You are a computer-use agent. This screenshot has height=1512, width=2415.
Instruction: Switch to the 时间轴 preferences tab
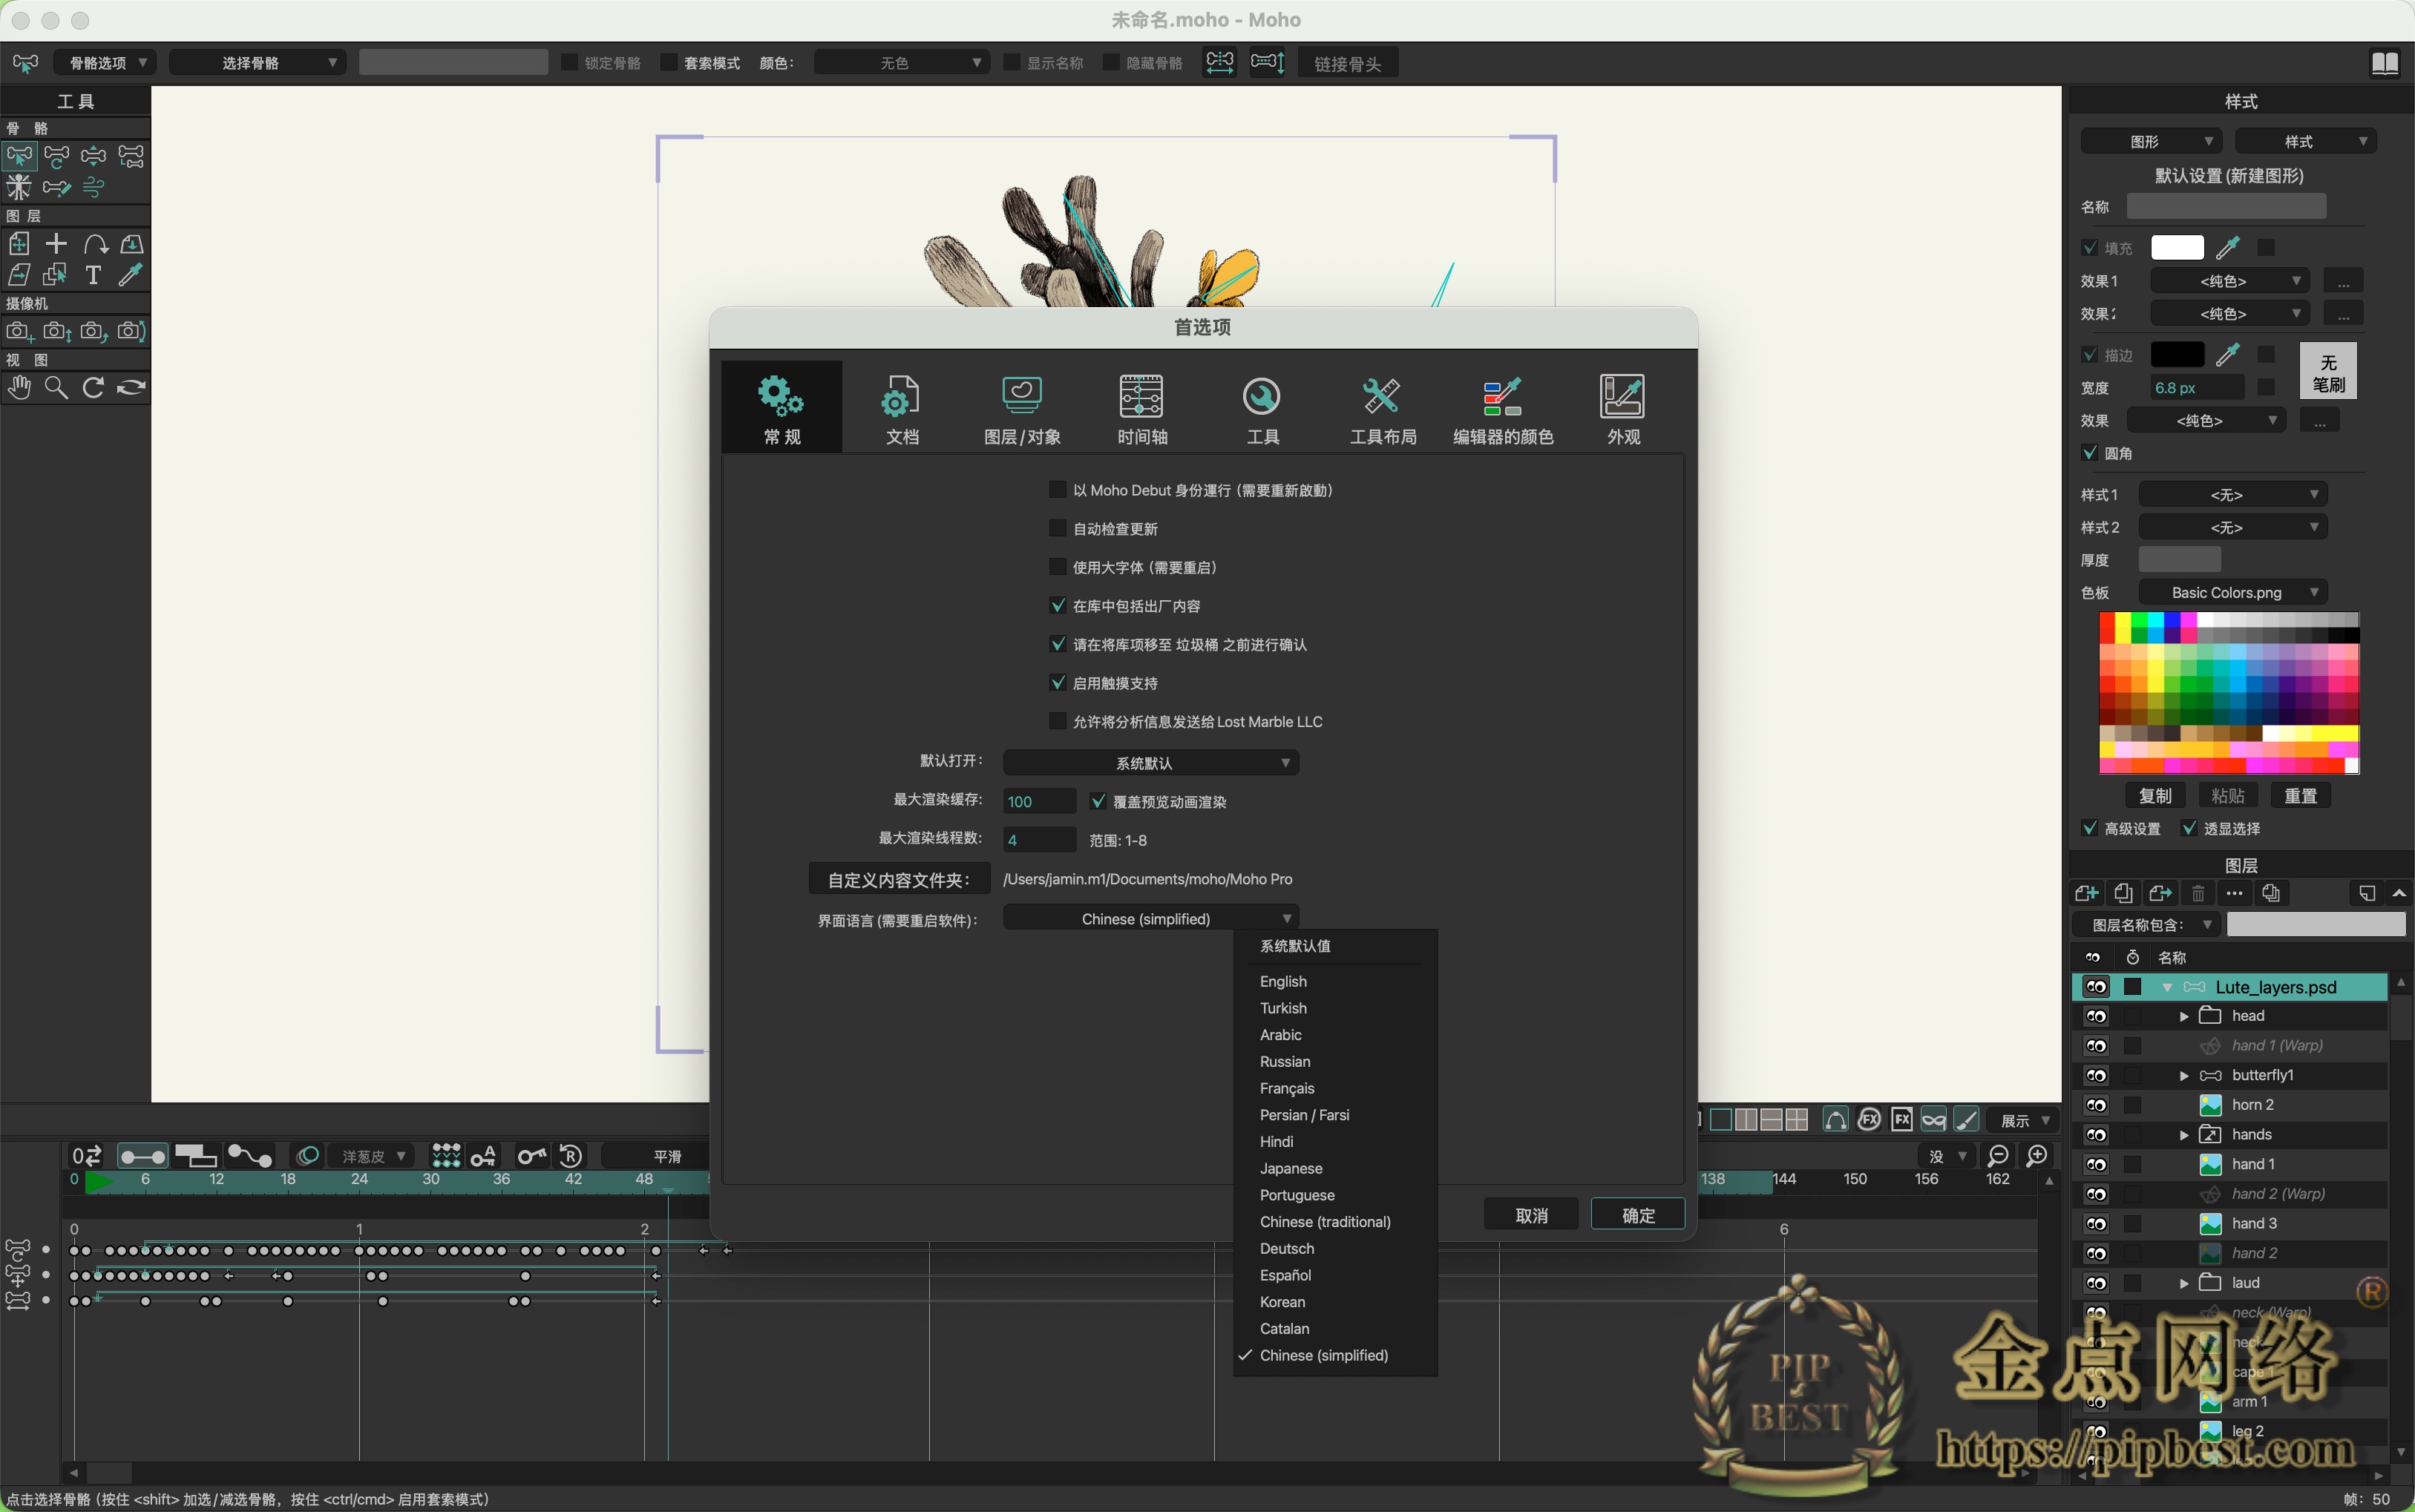(x=1141, y=408)
